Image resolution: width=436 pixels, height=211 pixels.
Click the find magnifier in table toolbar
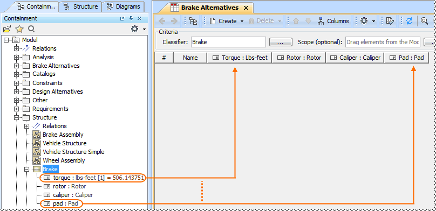click(424, 21)
